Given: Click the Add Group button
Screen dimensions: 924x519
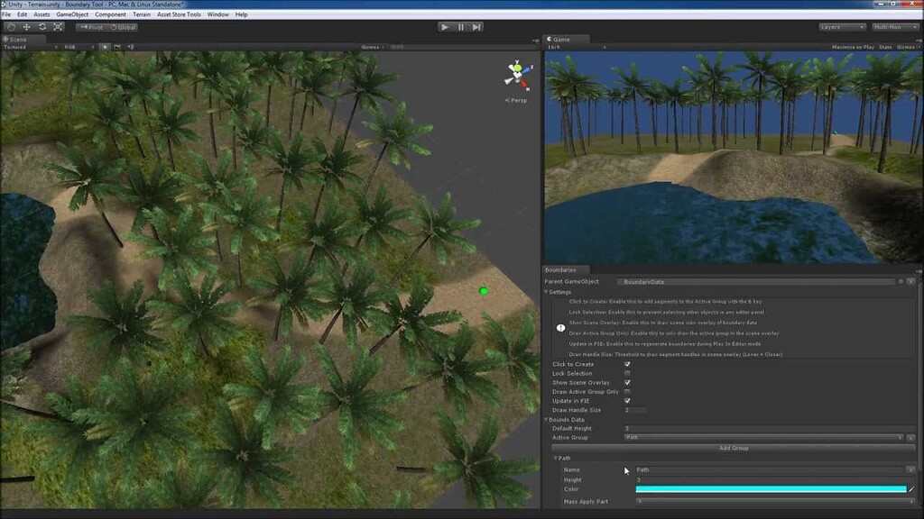Looking at the screenshot, I should tap(732, 449).
